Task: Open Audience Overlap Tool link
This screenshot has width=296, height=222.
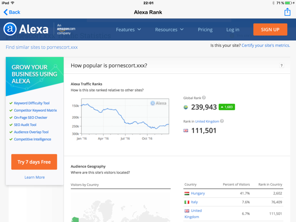Action: point(31,132)
